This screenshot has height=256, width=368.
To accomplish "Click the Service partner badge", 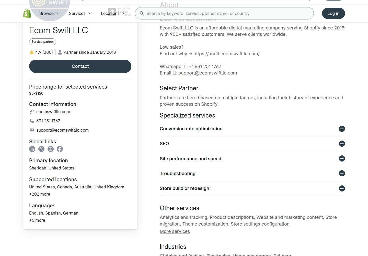I will coord(43,42).
